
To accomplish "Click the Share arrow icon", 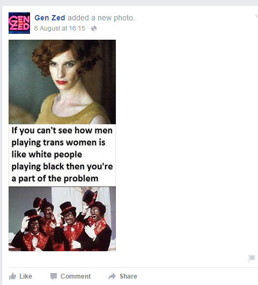I will pos(112,276).
